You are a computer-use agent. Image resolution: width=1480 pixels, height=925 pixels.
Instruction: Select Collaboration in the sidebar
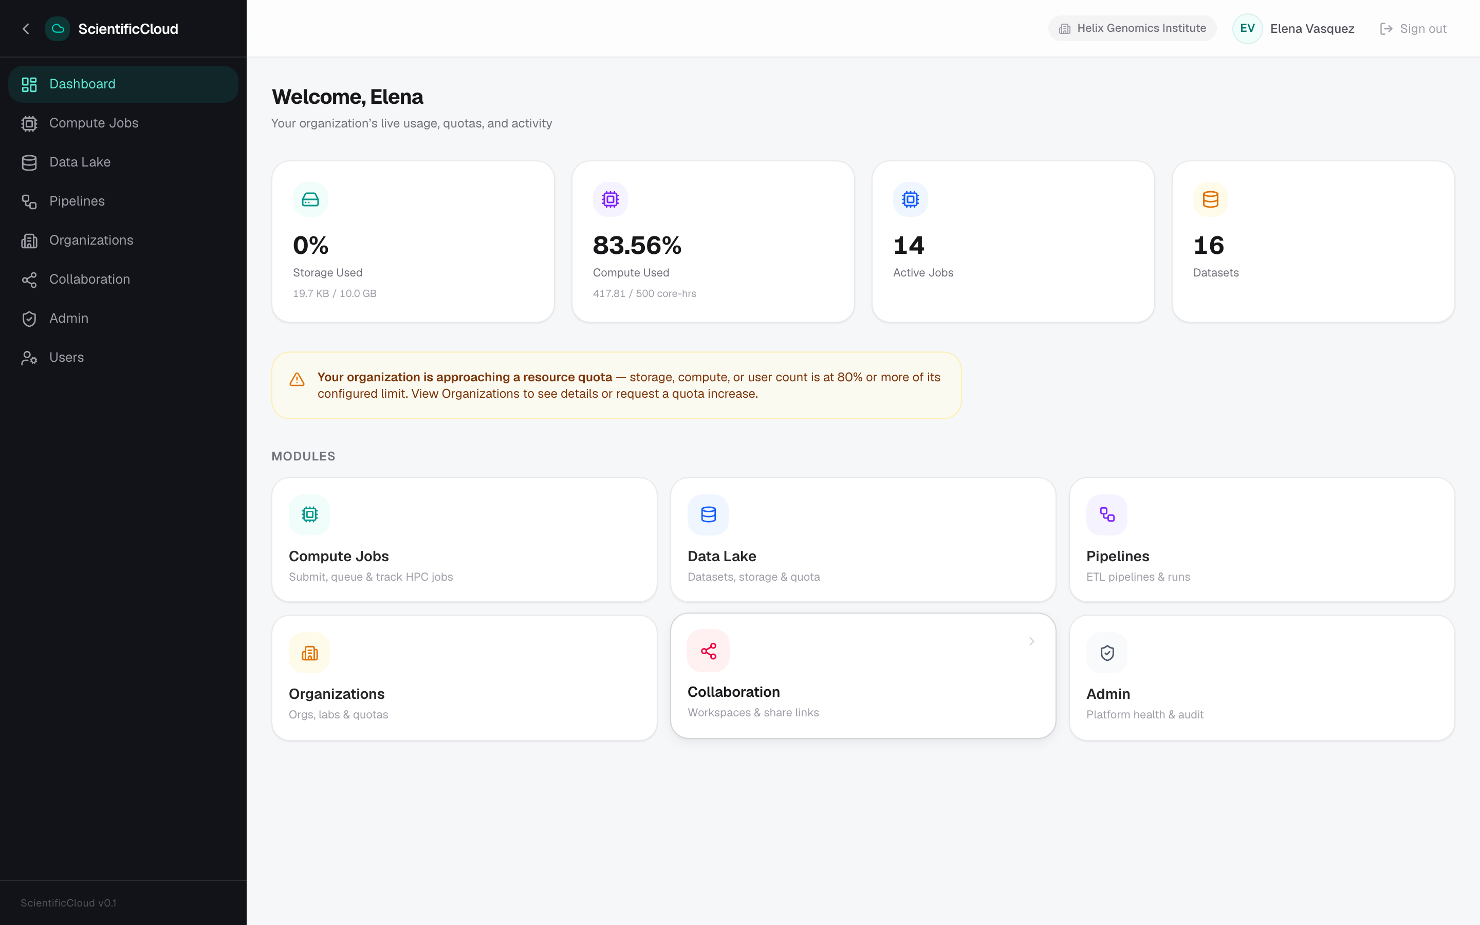click(123, 280)
